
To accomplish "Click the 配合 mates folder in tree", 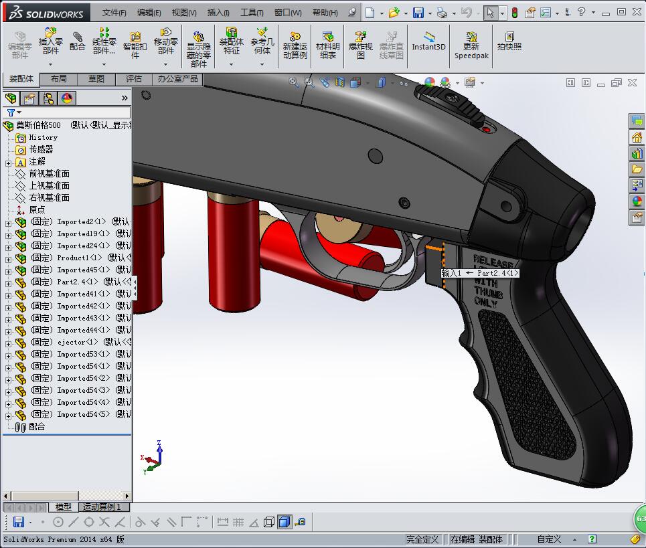I will tap(37, 426).
